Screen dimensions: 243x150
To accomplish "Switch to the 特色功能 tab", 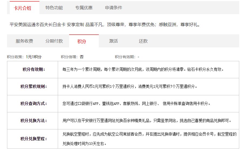I will pos(54,8).
